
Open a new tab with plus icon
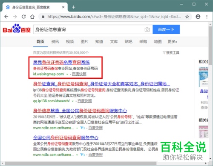(74, 7)
